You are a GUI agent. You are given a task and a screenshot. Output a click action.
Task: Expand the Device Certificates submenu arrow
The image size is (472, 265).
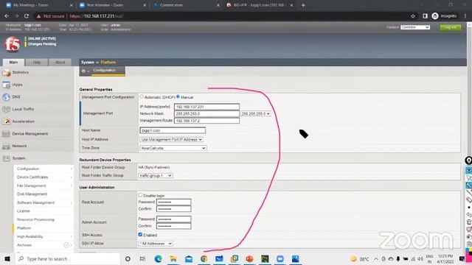71,177
